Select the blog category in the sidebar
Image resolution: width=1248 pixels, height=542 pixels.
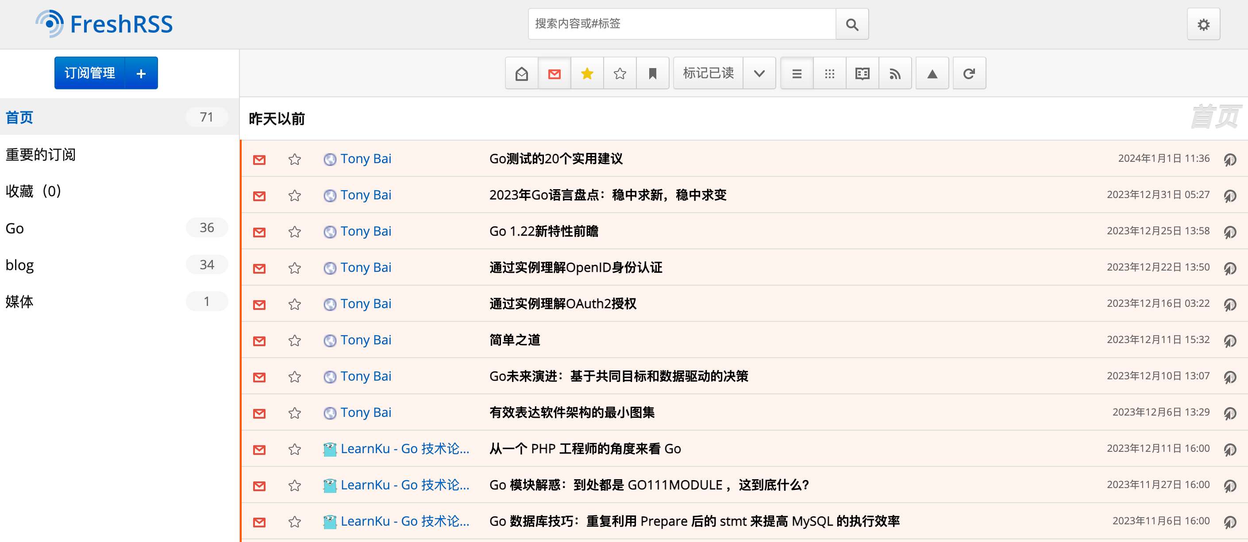pyautogui.click(x=20, y=265)
